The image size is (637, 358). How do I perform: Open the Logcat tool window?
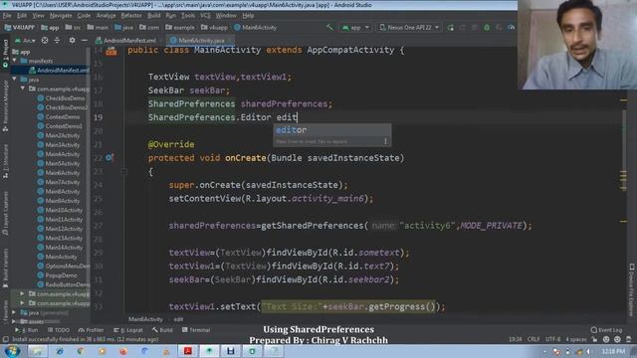click(x=128, y=330)
